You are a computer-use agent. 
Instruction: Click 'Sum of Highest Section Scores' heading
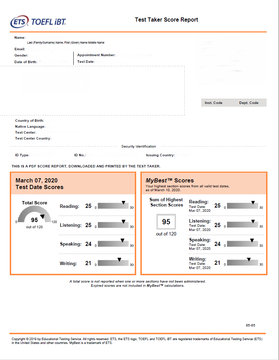click(x=167, y=202)
